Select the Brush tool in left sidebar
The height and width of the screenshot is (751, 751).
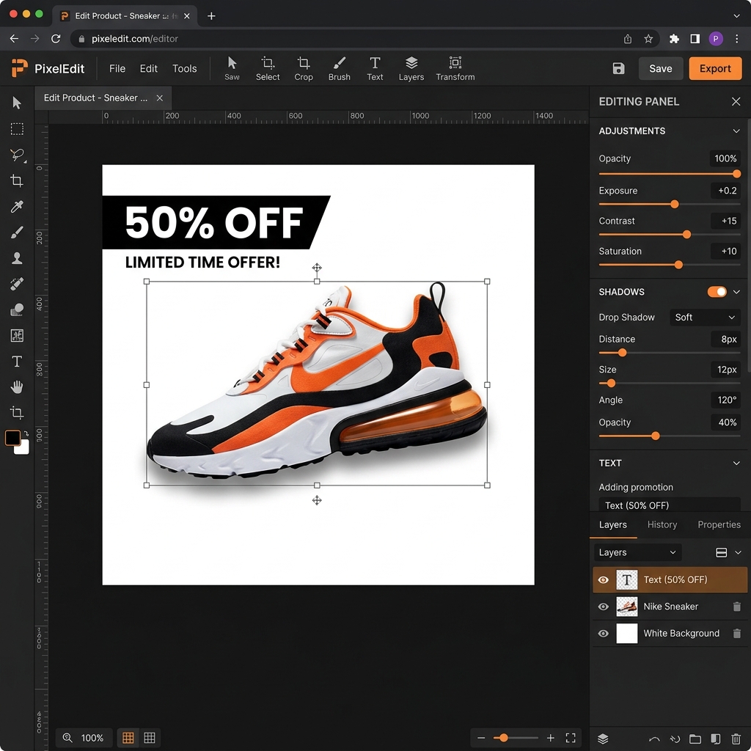pyautogui.click(x=17, y=232)
